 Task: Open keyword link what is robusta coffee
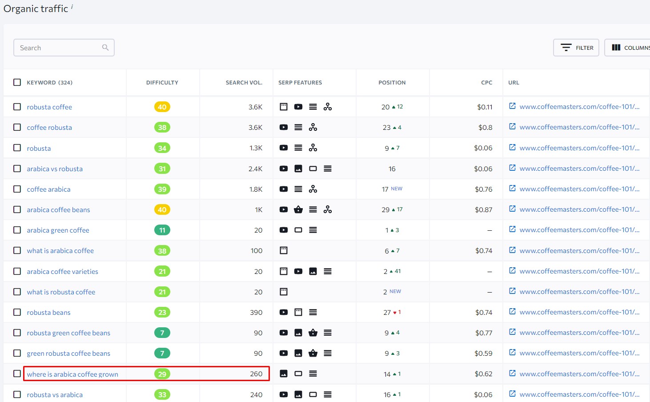pos(61,292)
